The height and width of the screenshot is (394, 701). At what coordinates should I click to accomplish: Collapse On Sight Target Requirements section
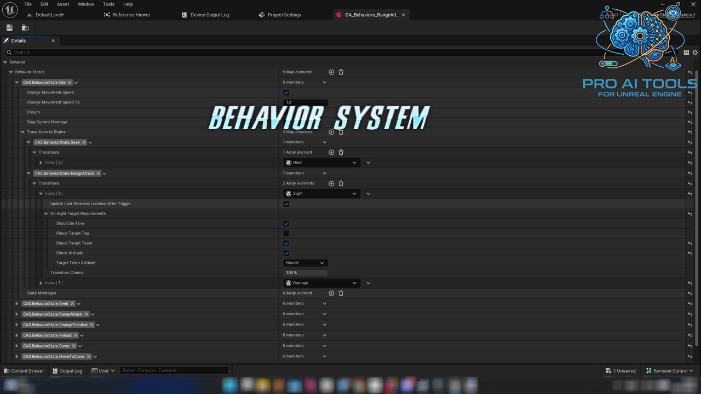pos(46,214)
